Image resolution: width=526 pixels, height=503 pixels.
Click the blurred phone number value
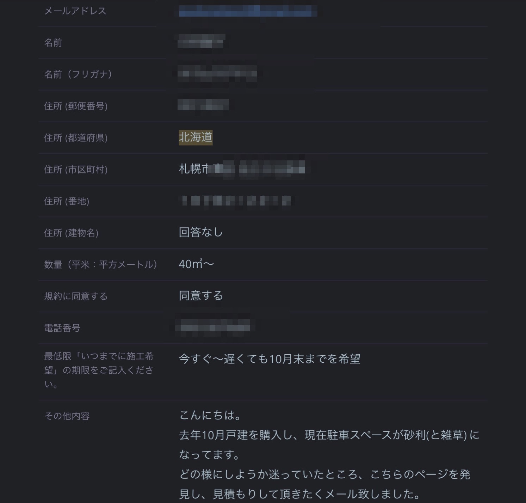pyautogui.click(x=215, y=327)
